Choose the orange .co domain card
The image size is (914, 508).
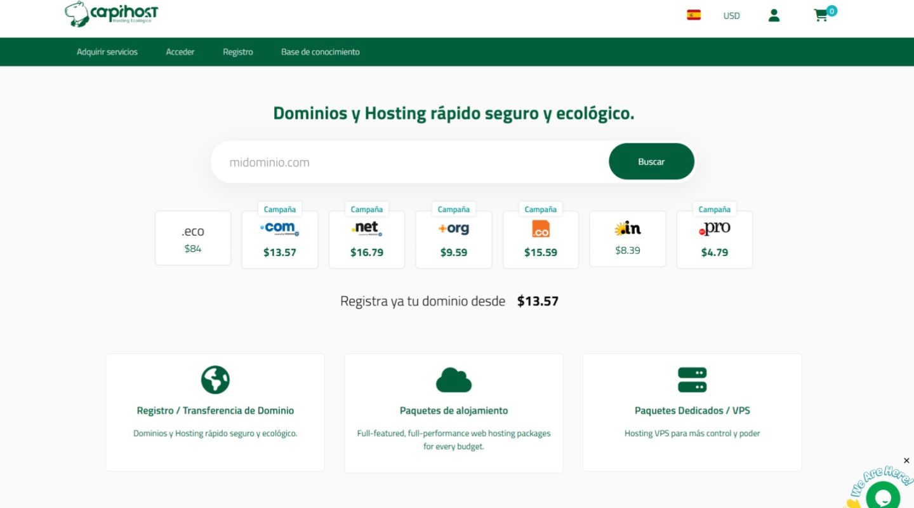(541, 239)
